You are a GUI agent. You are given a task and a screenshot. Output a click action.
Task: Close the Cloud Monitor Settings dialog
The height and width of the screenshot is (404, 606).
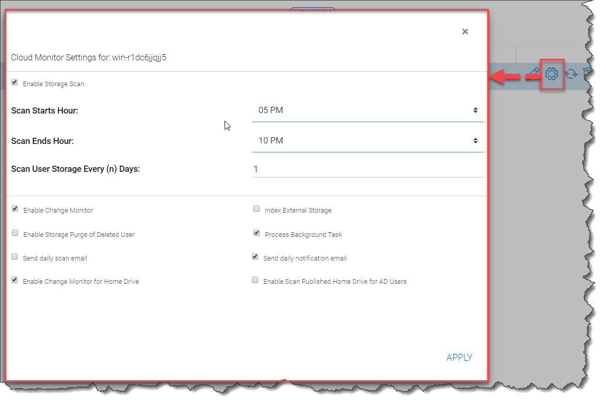point(465,31)
